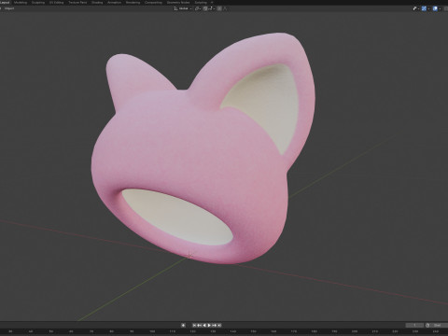Switch to the Shading workspace tab
448x336 pixels.
click(x=97, y=2)
